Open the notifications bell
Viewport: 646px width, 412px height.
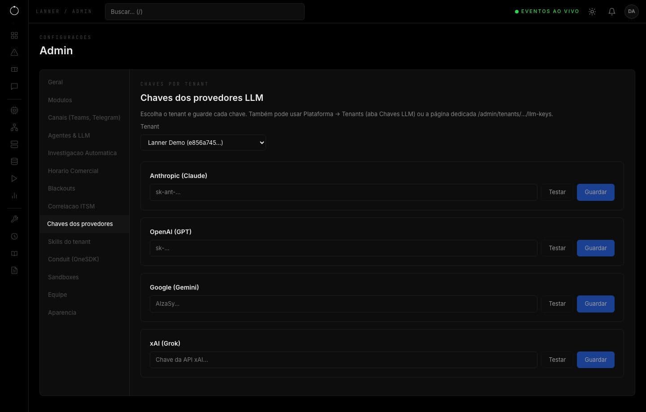click(612, 12)
